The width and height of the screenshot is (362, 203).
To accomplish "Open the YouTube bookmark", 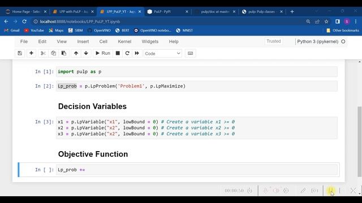I will [34, 30].
